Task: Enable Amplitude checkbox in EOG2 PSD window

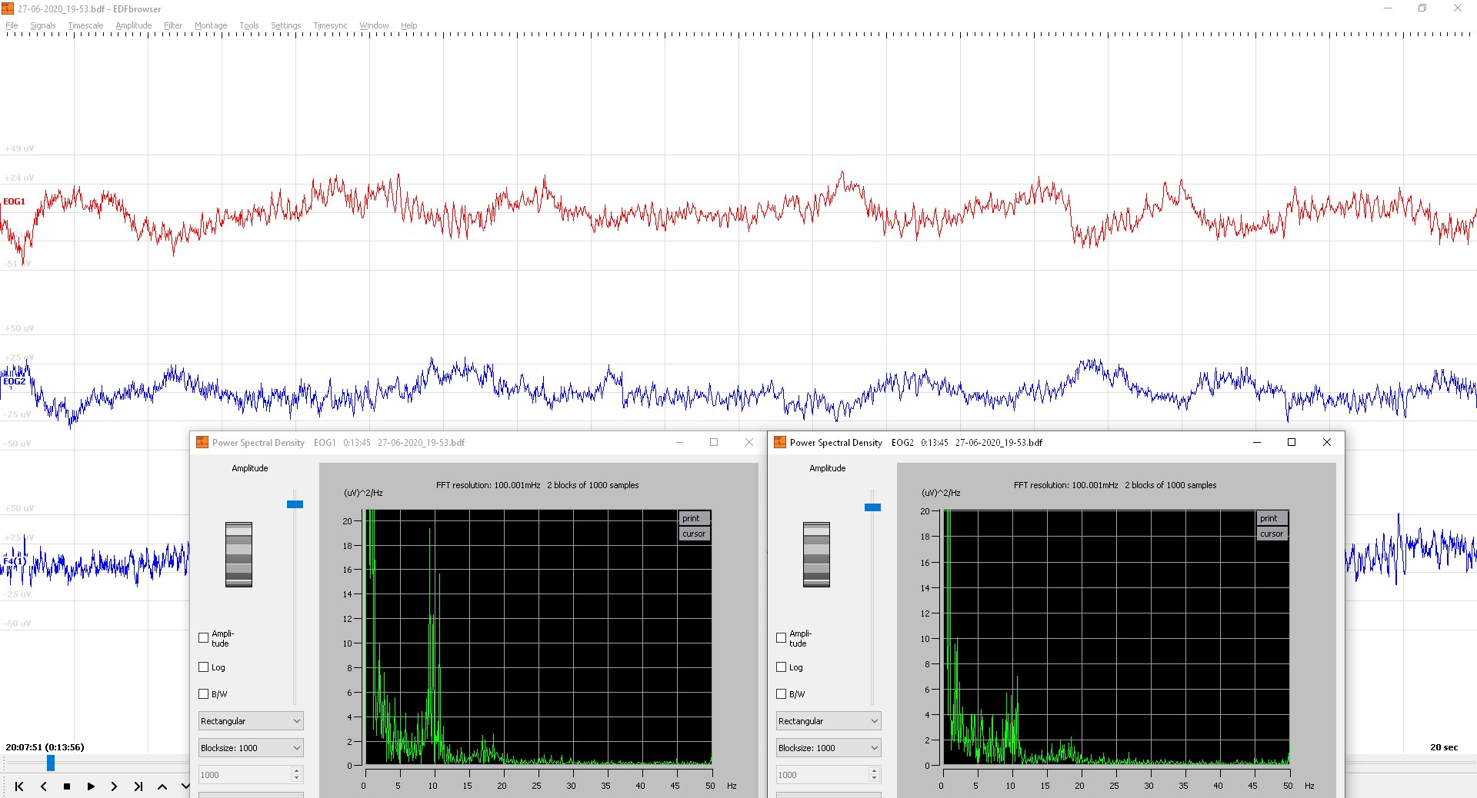Action: coord(782,638)
